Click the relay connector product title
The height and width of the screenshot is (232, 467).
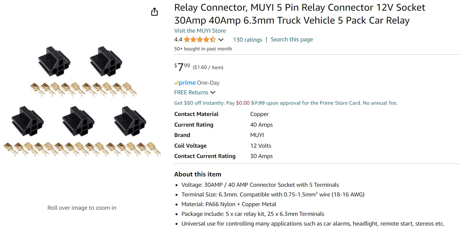click(x=300, y=14)
